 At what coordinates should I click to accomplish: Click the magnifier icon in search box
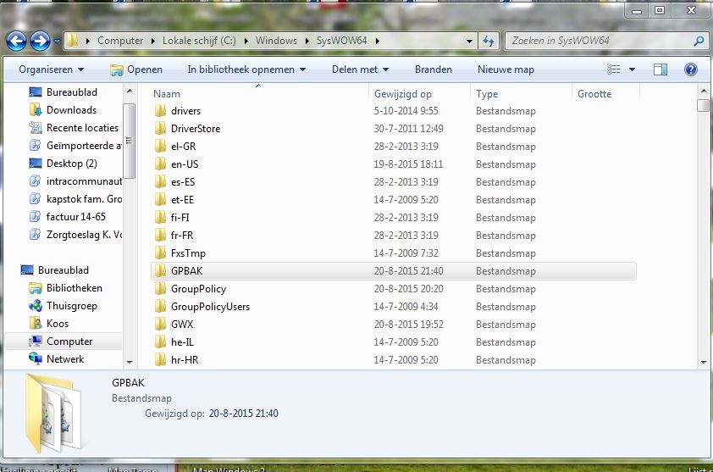tap(699, 41)
